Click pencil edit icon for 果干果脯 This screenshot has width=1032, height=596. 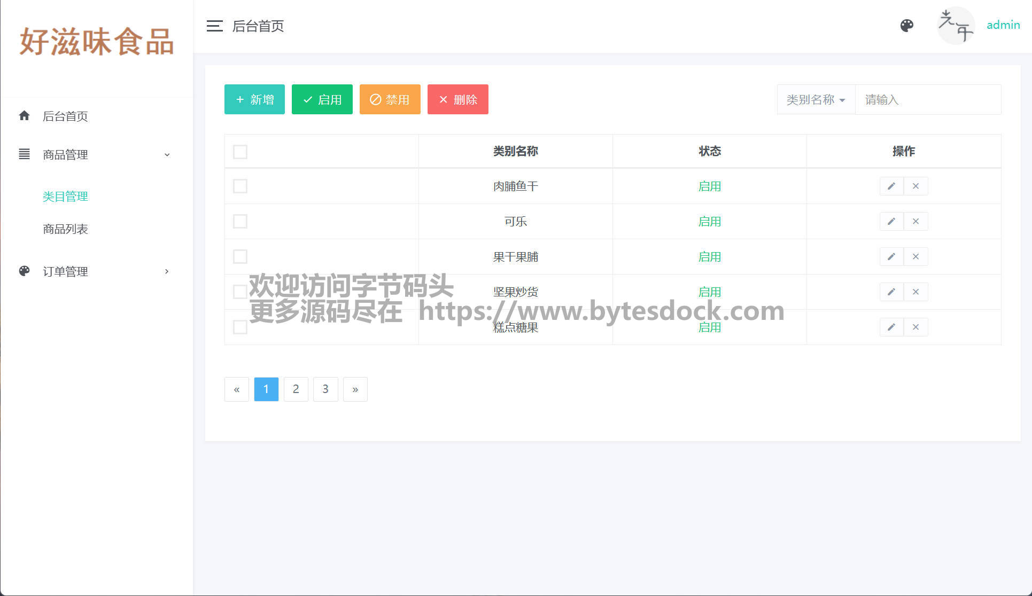tap(891, 256)
